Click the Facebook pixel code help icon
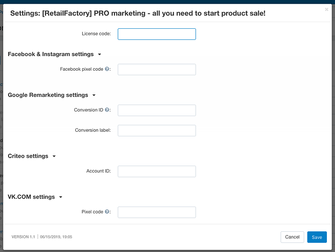 [107, 69]
